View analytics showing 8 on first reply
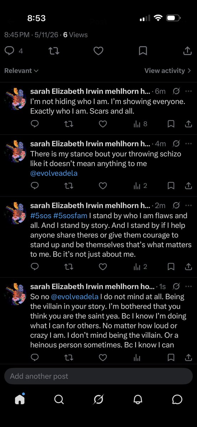 tap(140, 124)
